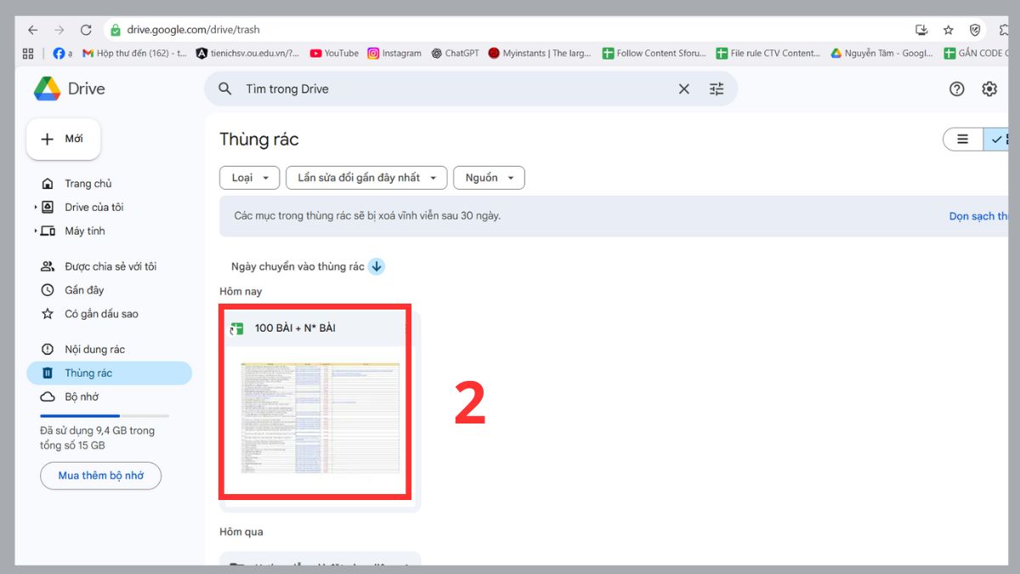
Task: Click the search magnifier icon in Drive
Action: (x=225, y=88)
